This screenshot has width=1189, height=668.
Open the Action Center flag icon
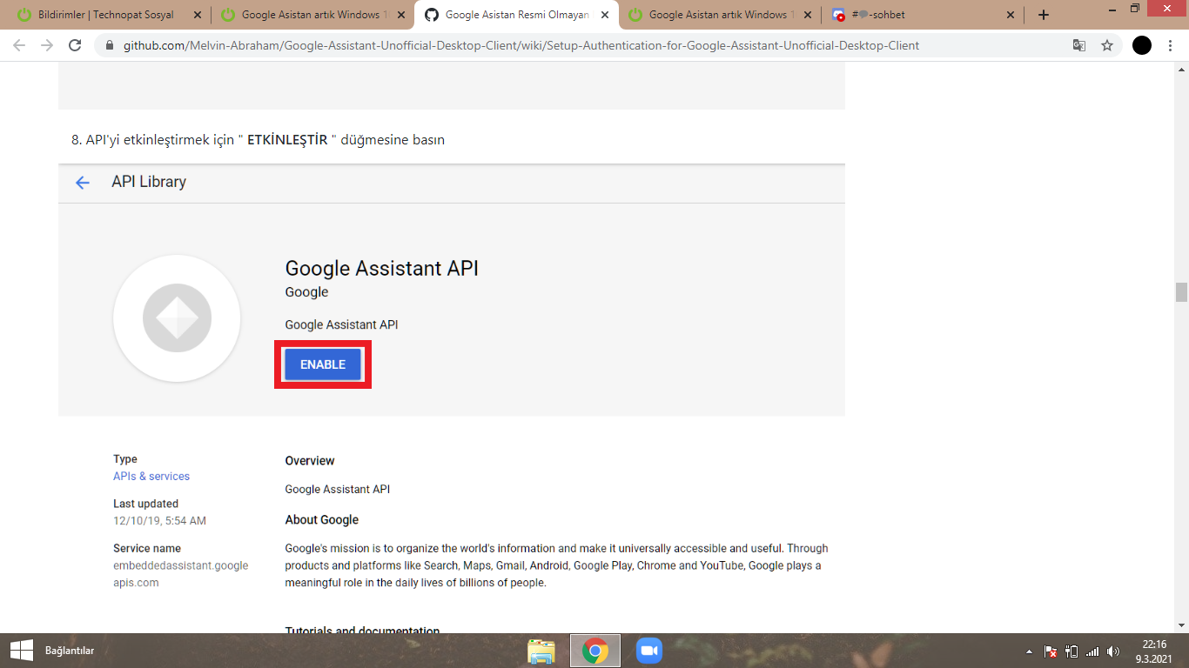coord(1051,651)
